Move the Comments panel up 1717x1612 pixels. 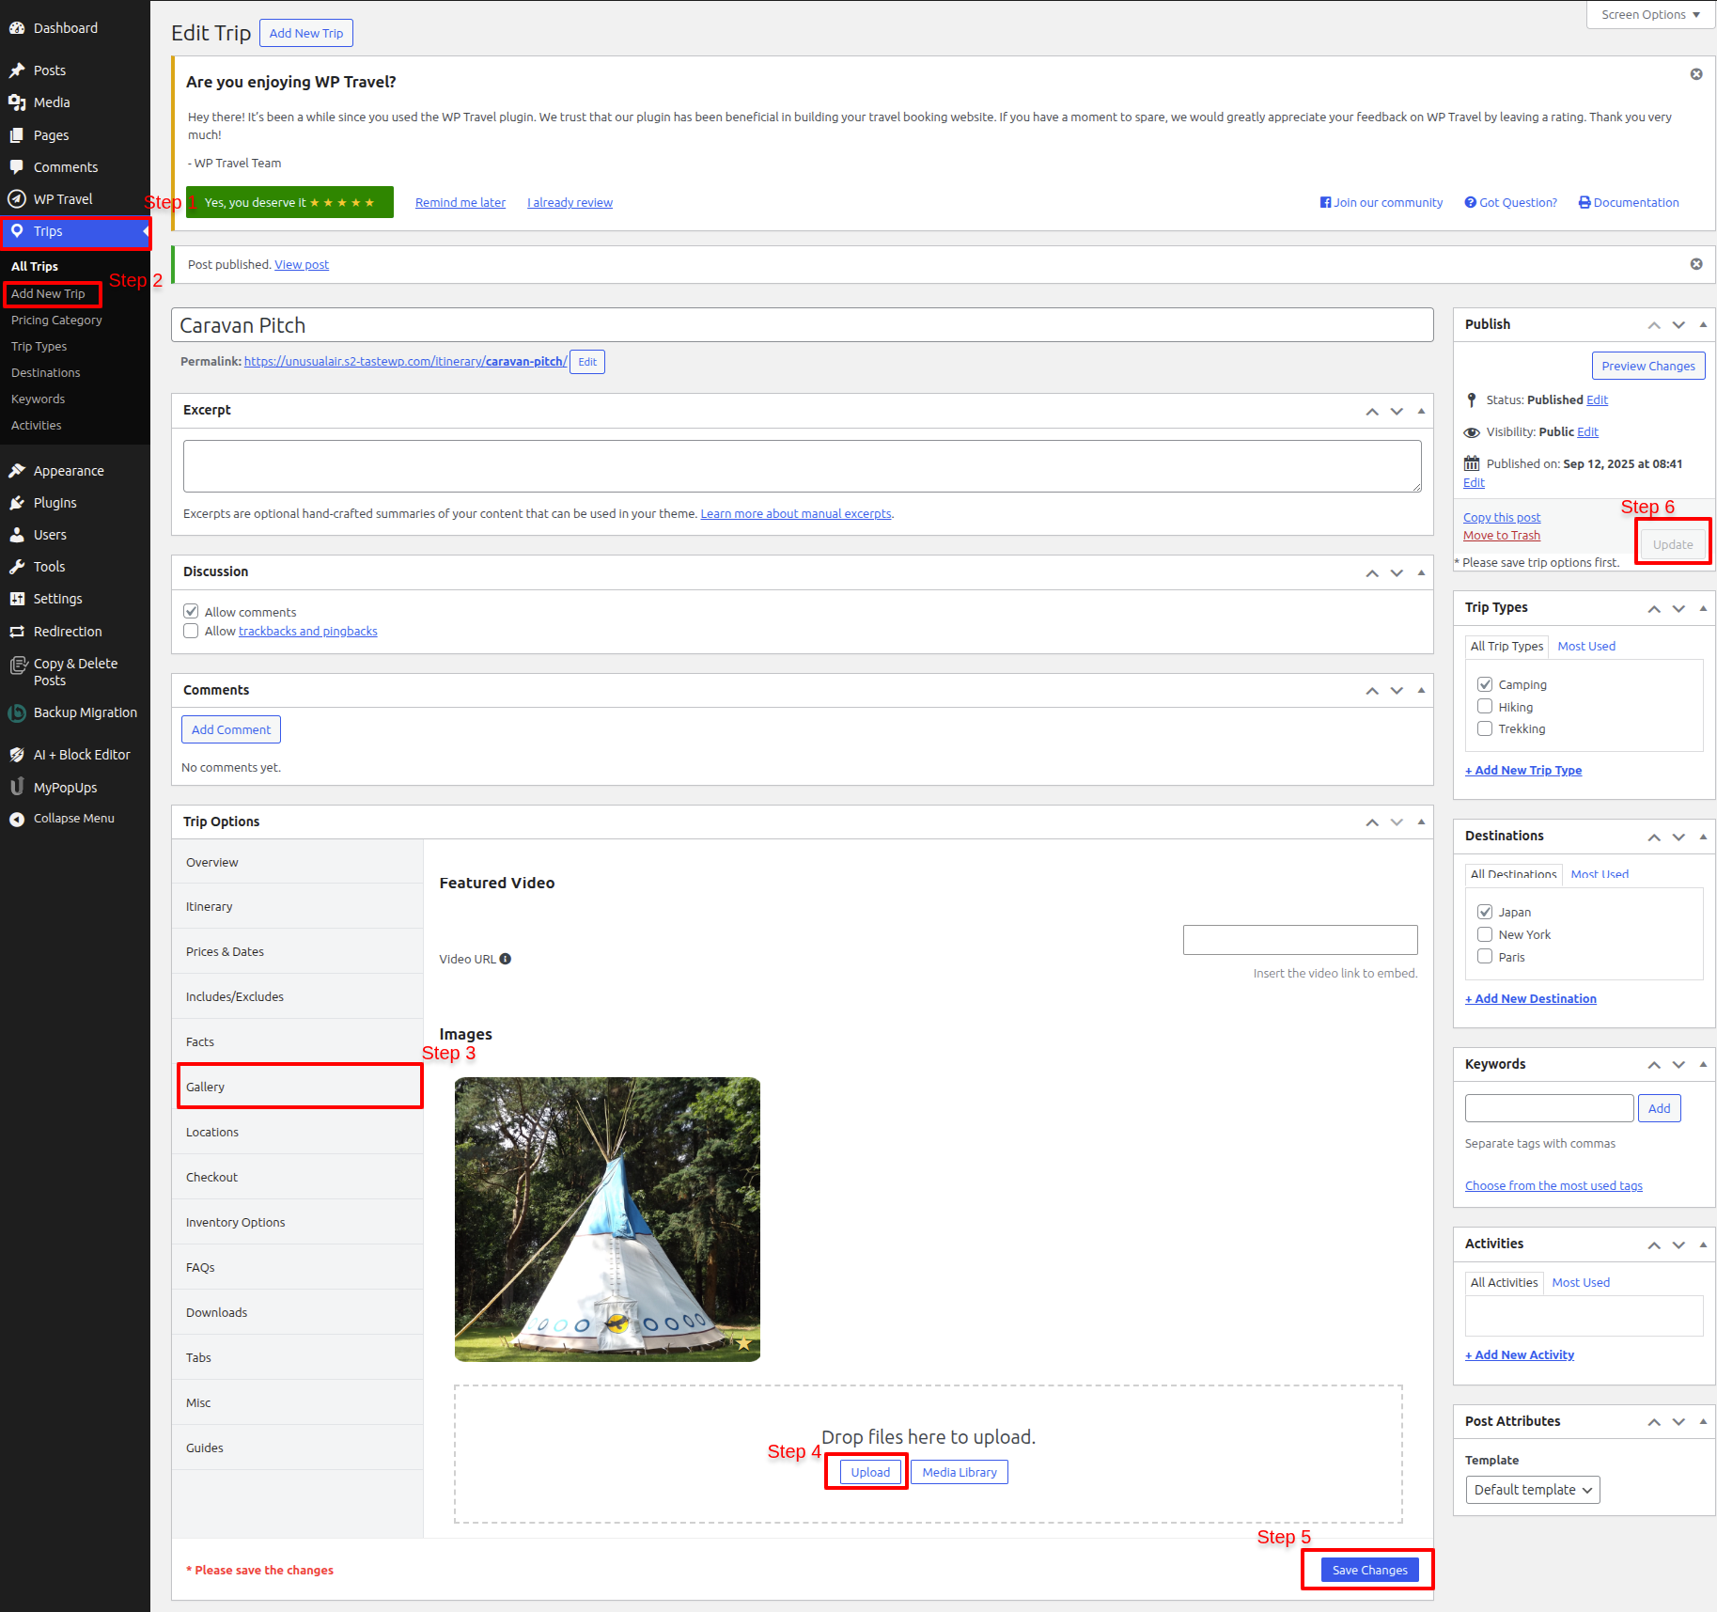click(x=1372, y=691)
